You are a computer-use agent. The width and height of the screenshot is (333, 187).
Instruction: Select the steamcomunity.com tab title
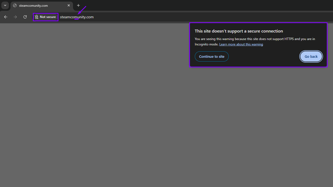33,6
